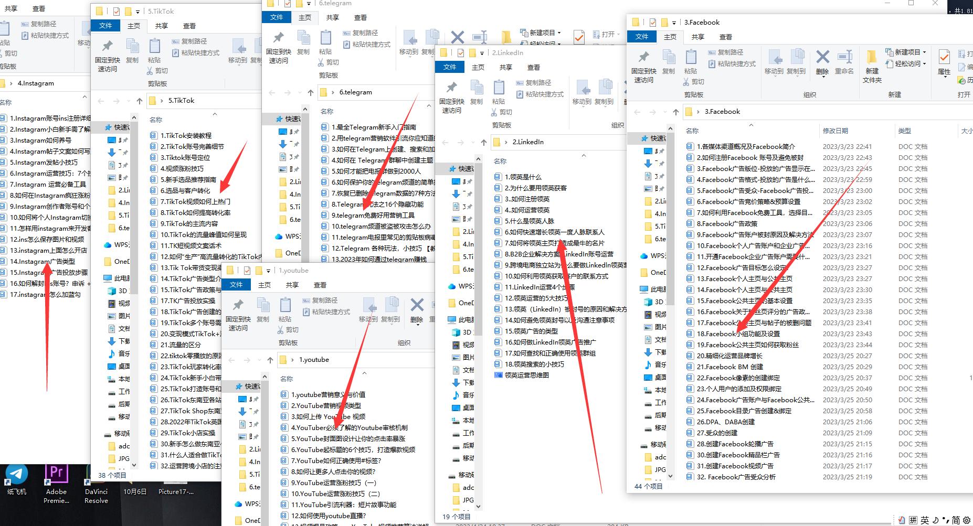This screenshot has height=526, width=973.
Task: Sort by 类型 column in the 3.Facebook window
Action: [905, 131]
